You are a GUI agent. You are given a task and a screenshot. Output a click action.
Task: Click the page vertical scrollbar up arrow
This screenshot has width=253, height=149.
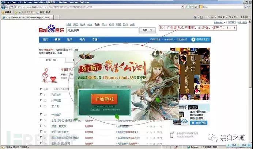[x=250, y=21]
